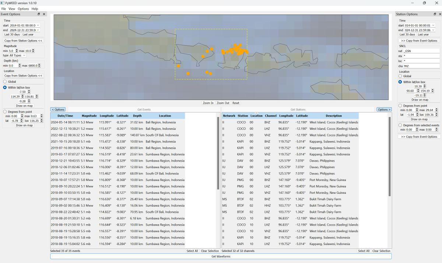Click the net _GSN input field
Image resolution: width=442 pixels, height=263 pixels.
[421, 51]
